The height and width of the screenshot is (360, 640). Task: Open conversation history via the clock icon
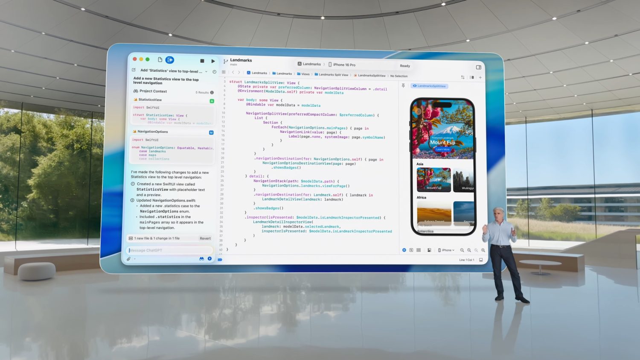(x=214, y=71)
